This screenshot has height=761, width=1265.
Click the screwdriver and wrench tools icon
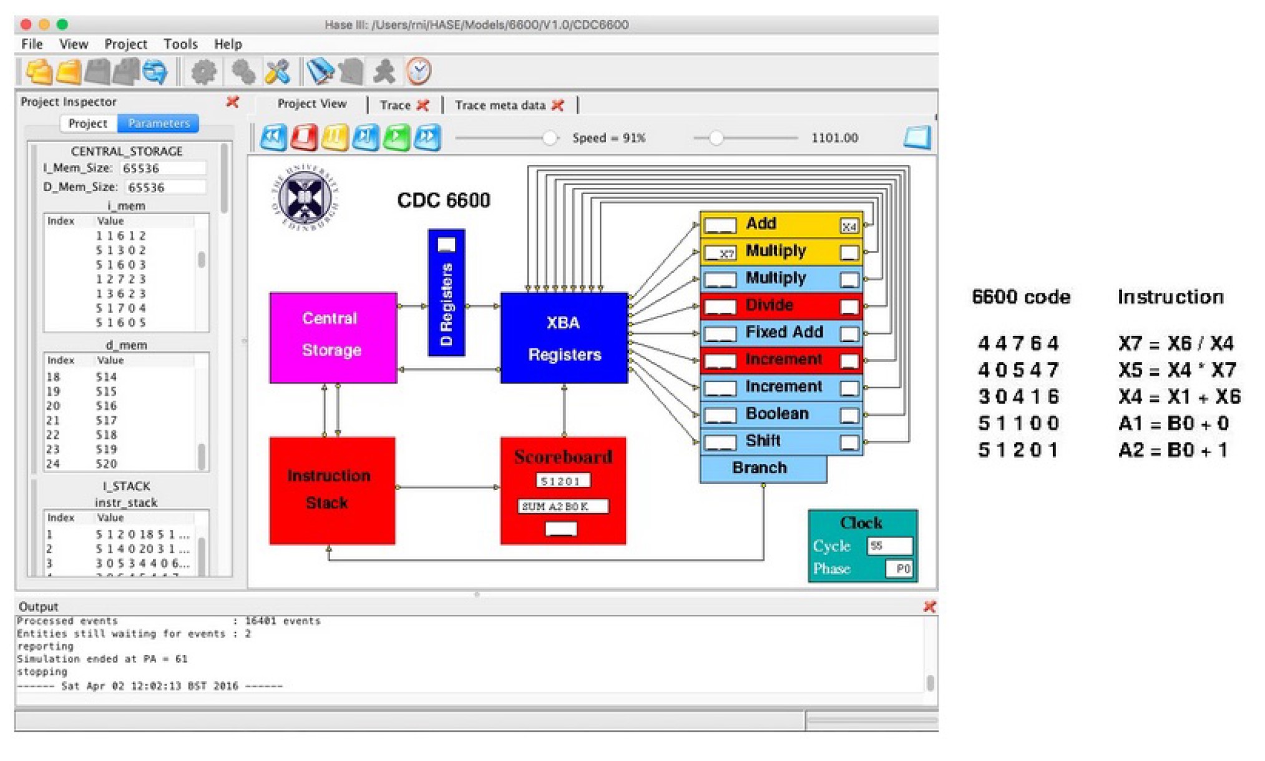[277, 71]
